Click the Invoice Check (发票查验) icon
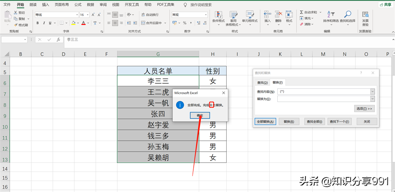Viewport: 395px width, 192px height. pos(365,16)
